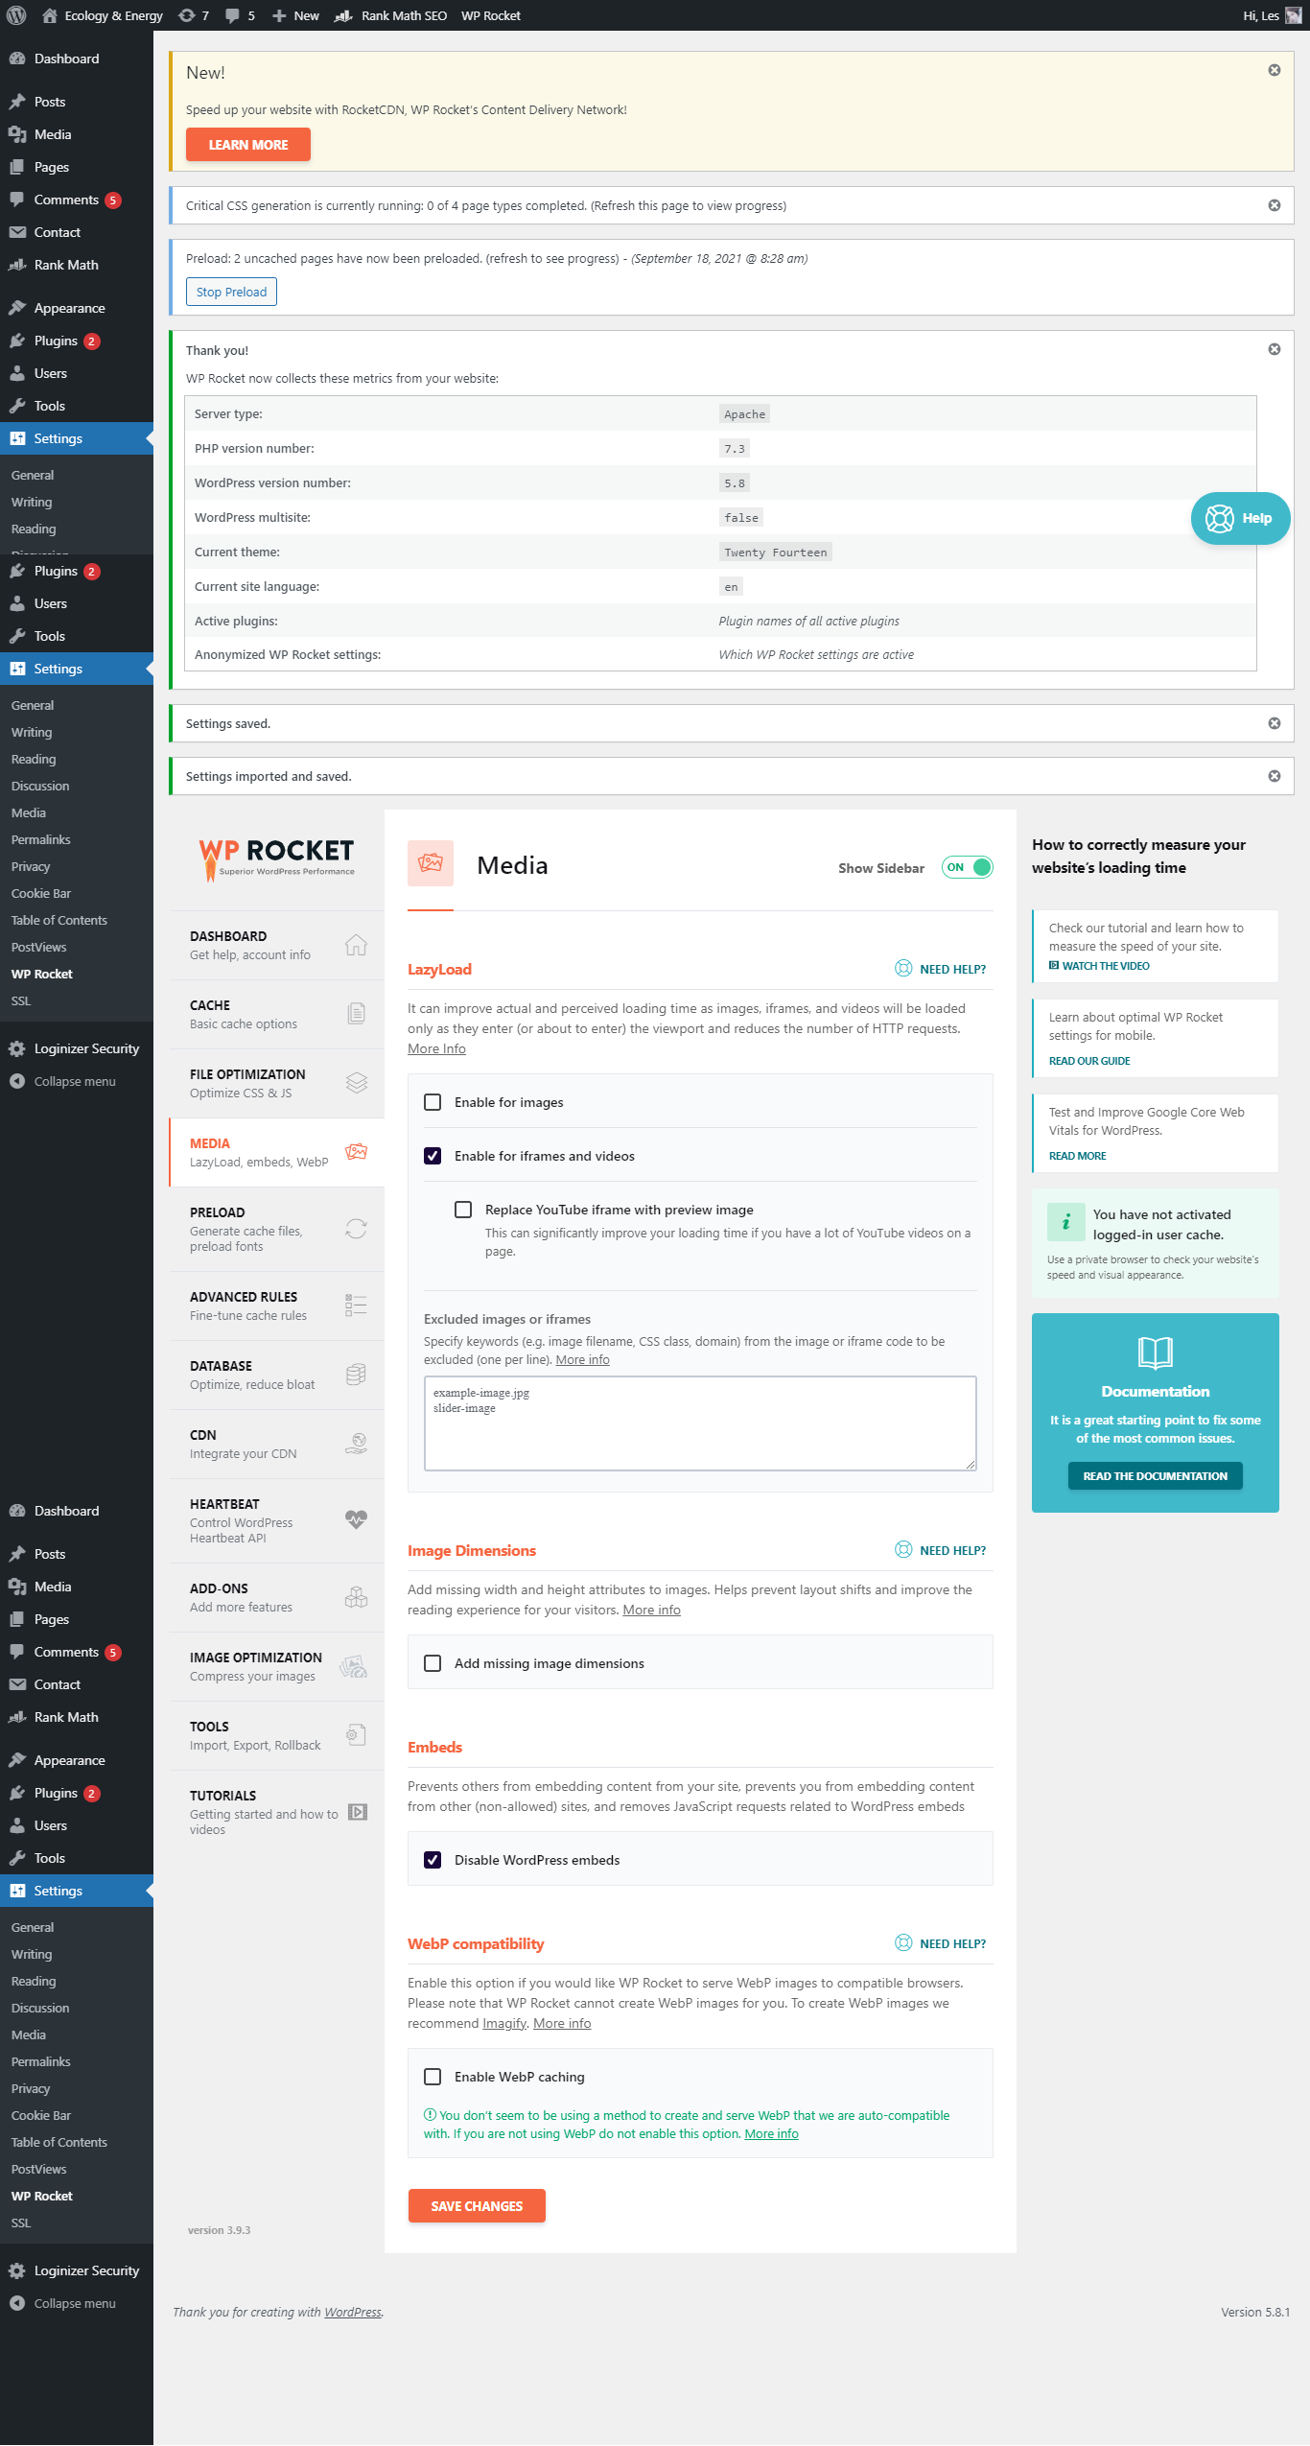
Task: Check Enable WebP caching
Action: click(x=433, y=2077)
